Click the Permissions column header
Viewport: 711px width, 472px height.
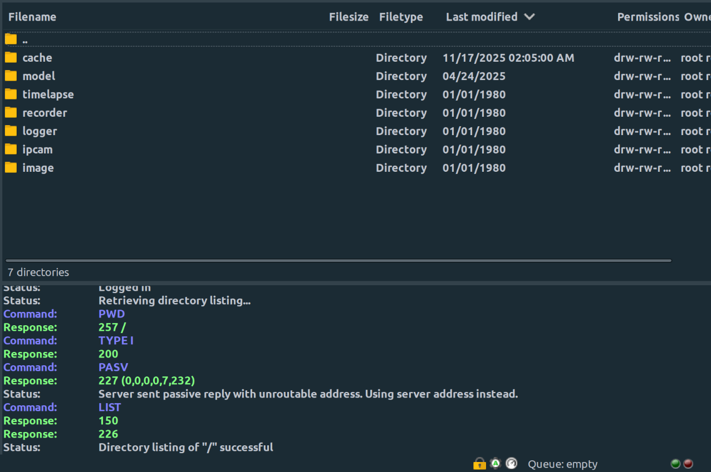pos(648,17)
